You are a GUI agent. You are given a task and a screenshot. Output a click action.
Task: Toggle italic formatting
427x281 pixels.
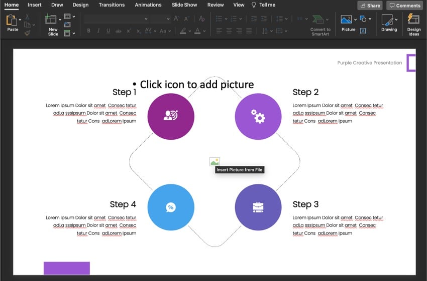click(98, 31)
